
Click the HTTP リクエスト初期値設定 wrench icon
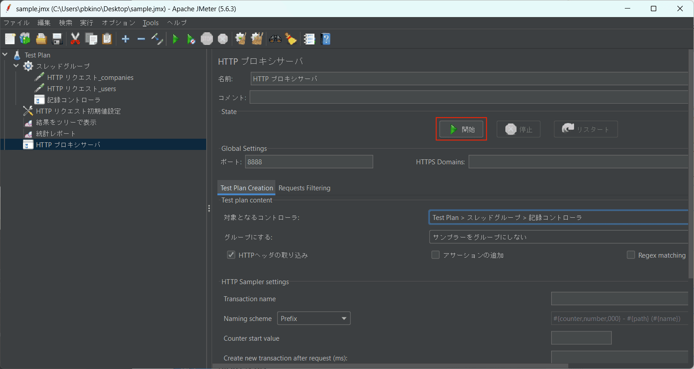(x=28, y=111)
